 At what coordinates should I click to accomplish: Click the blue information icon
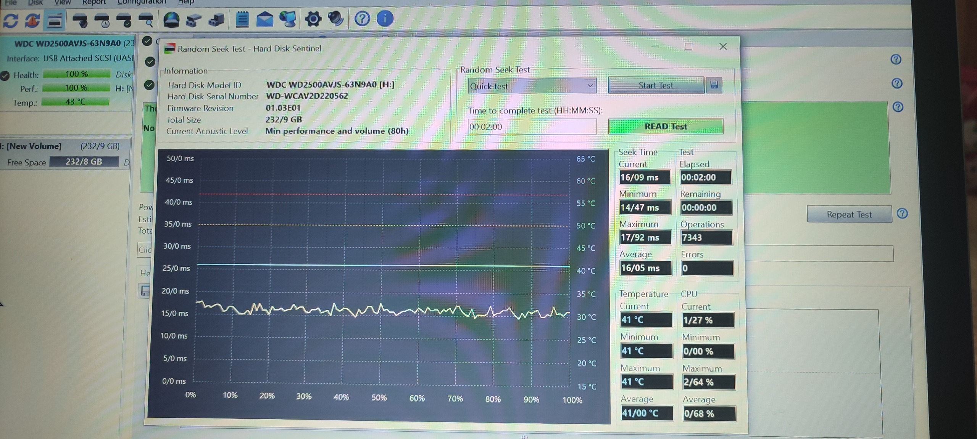(x=385, y=18)
